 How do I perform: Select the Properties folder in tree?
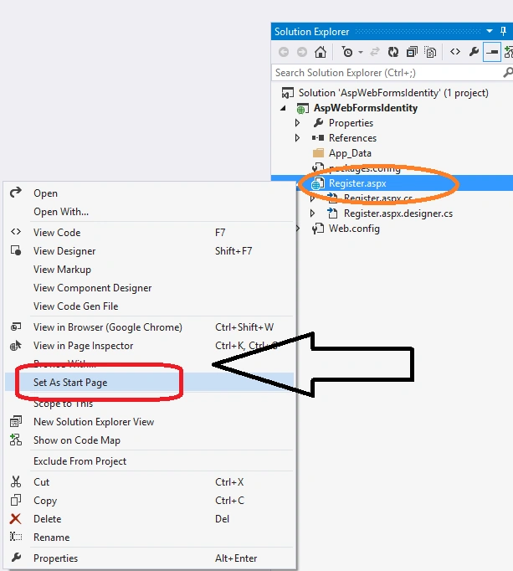coord(351,123)
